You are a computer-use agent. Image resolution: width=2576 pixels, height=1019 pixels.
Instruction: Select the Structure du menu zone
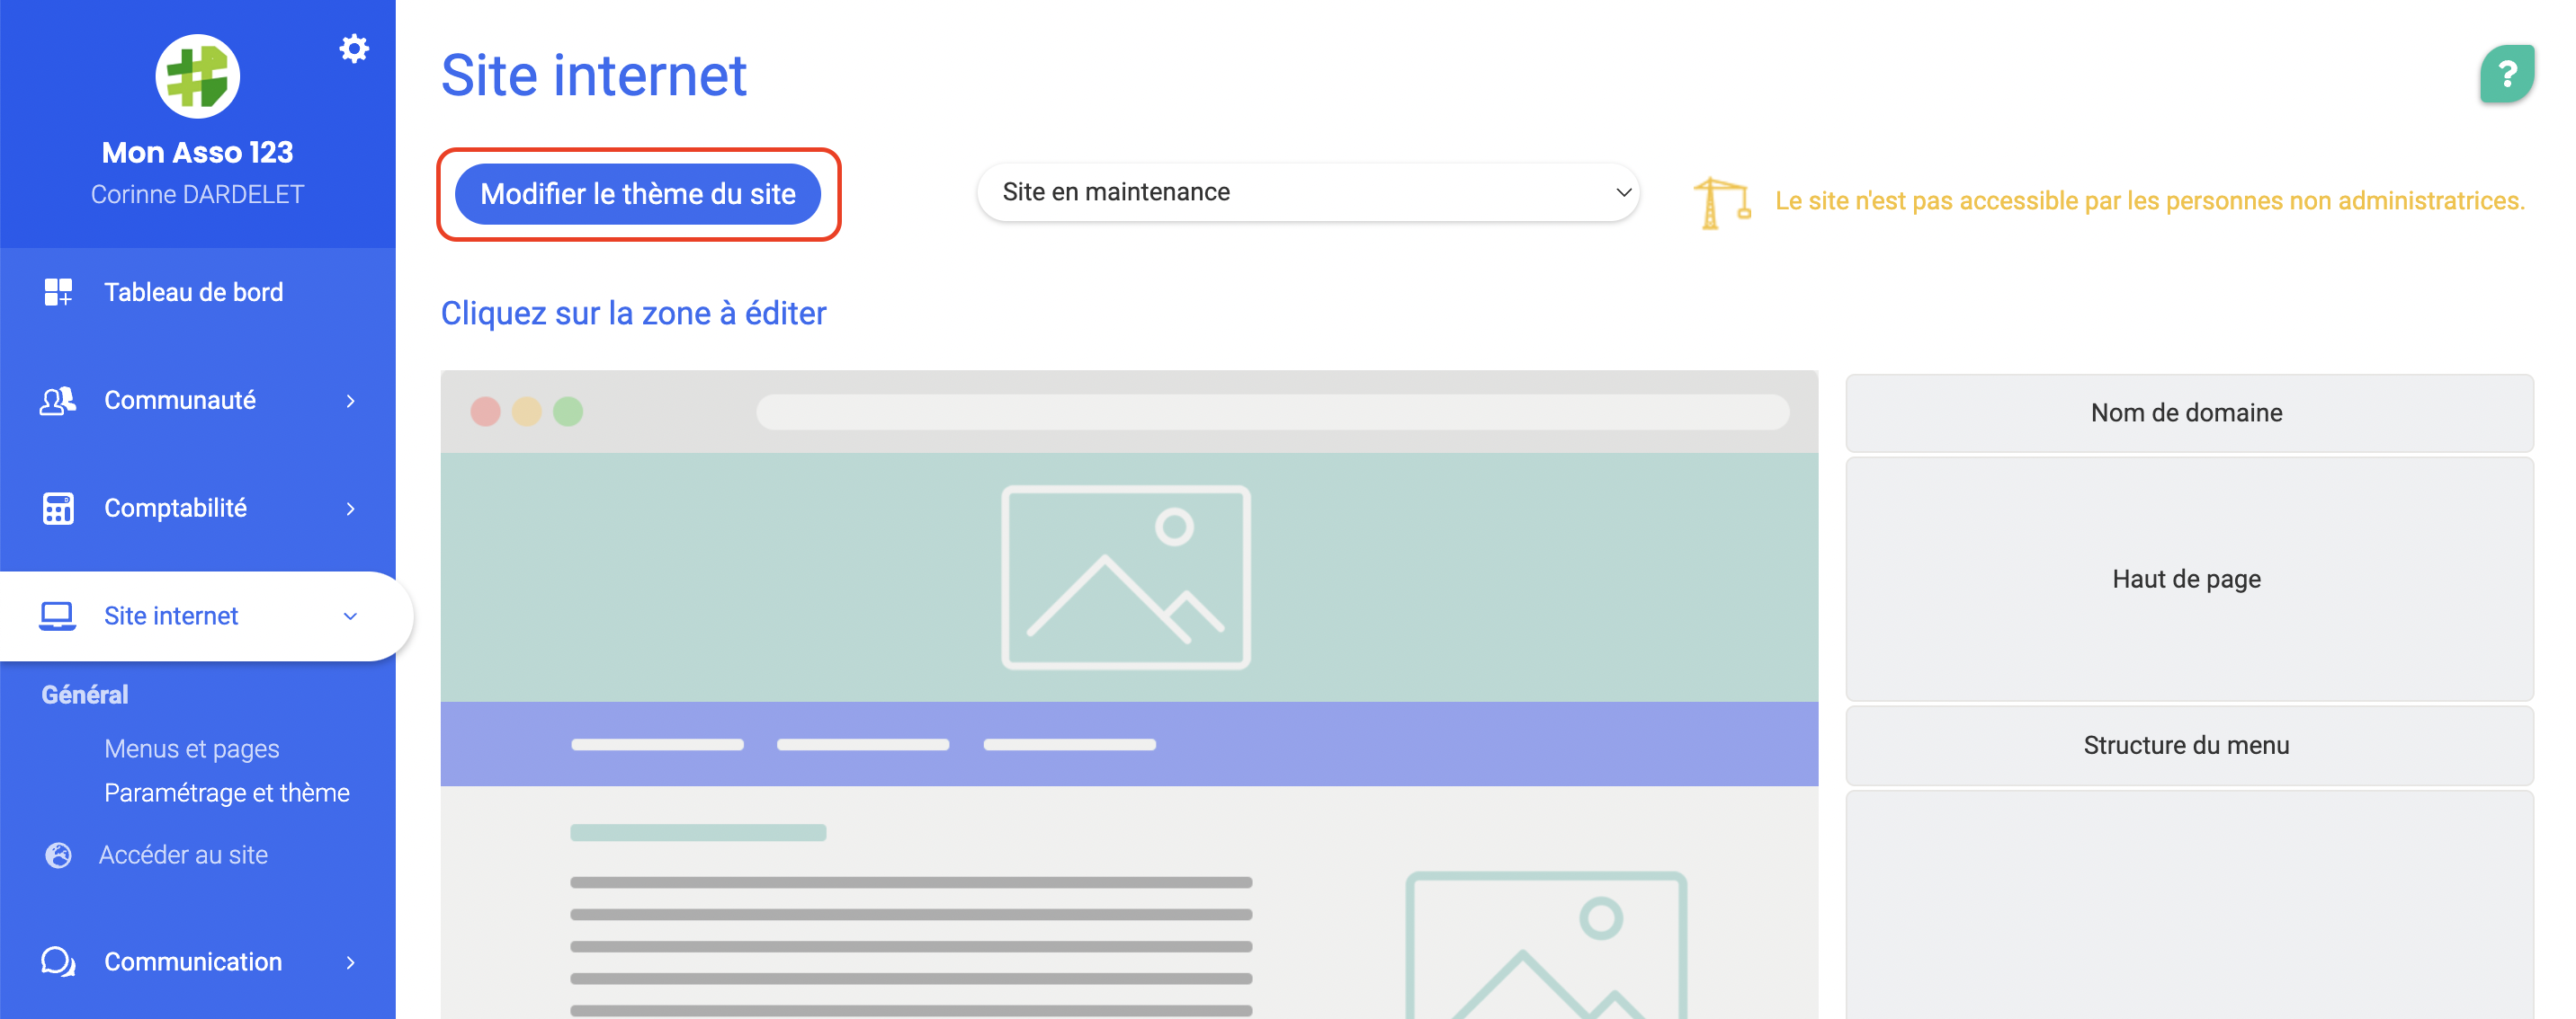2188,745
